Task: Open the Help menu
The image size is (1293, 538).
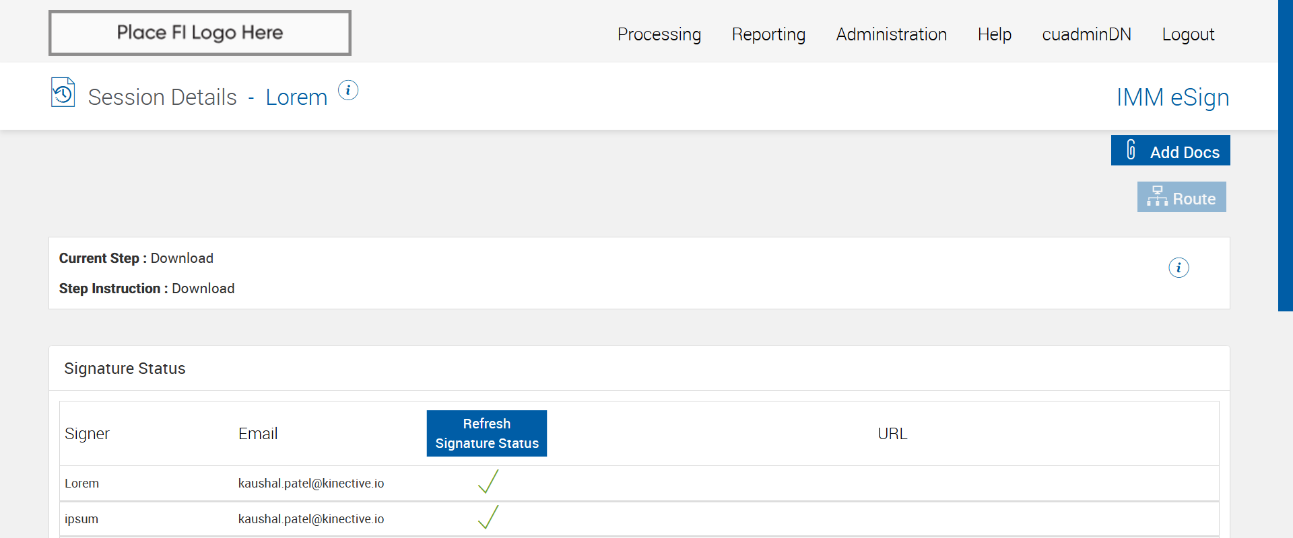Action: click(x=994, y=34)
